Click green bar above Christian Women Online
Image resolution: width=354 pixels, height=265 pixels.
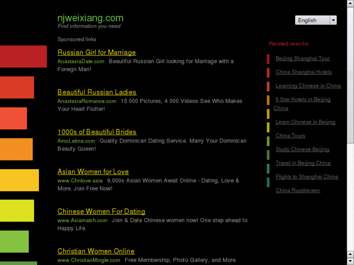(14, 242)
